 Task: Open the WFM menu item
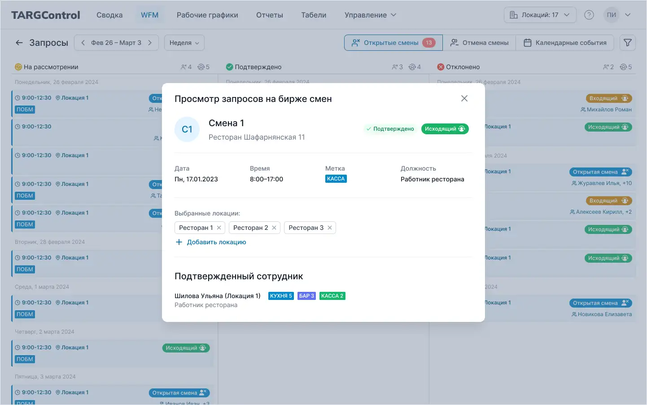click(x=149, y=15)
